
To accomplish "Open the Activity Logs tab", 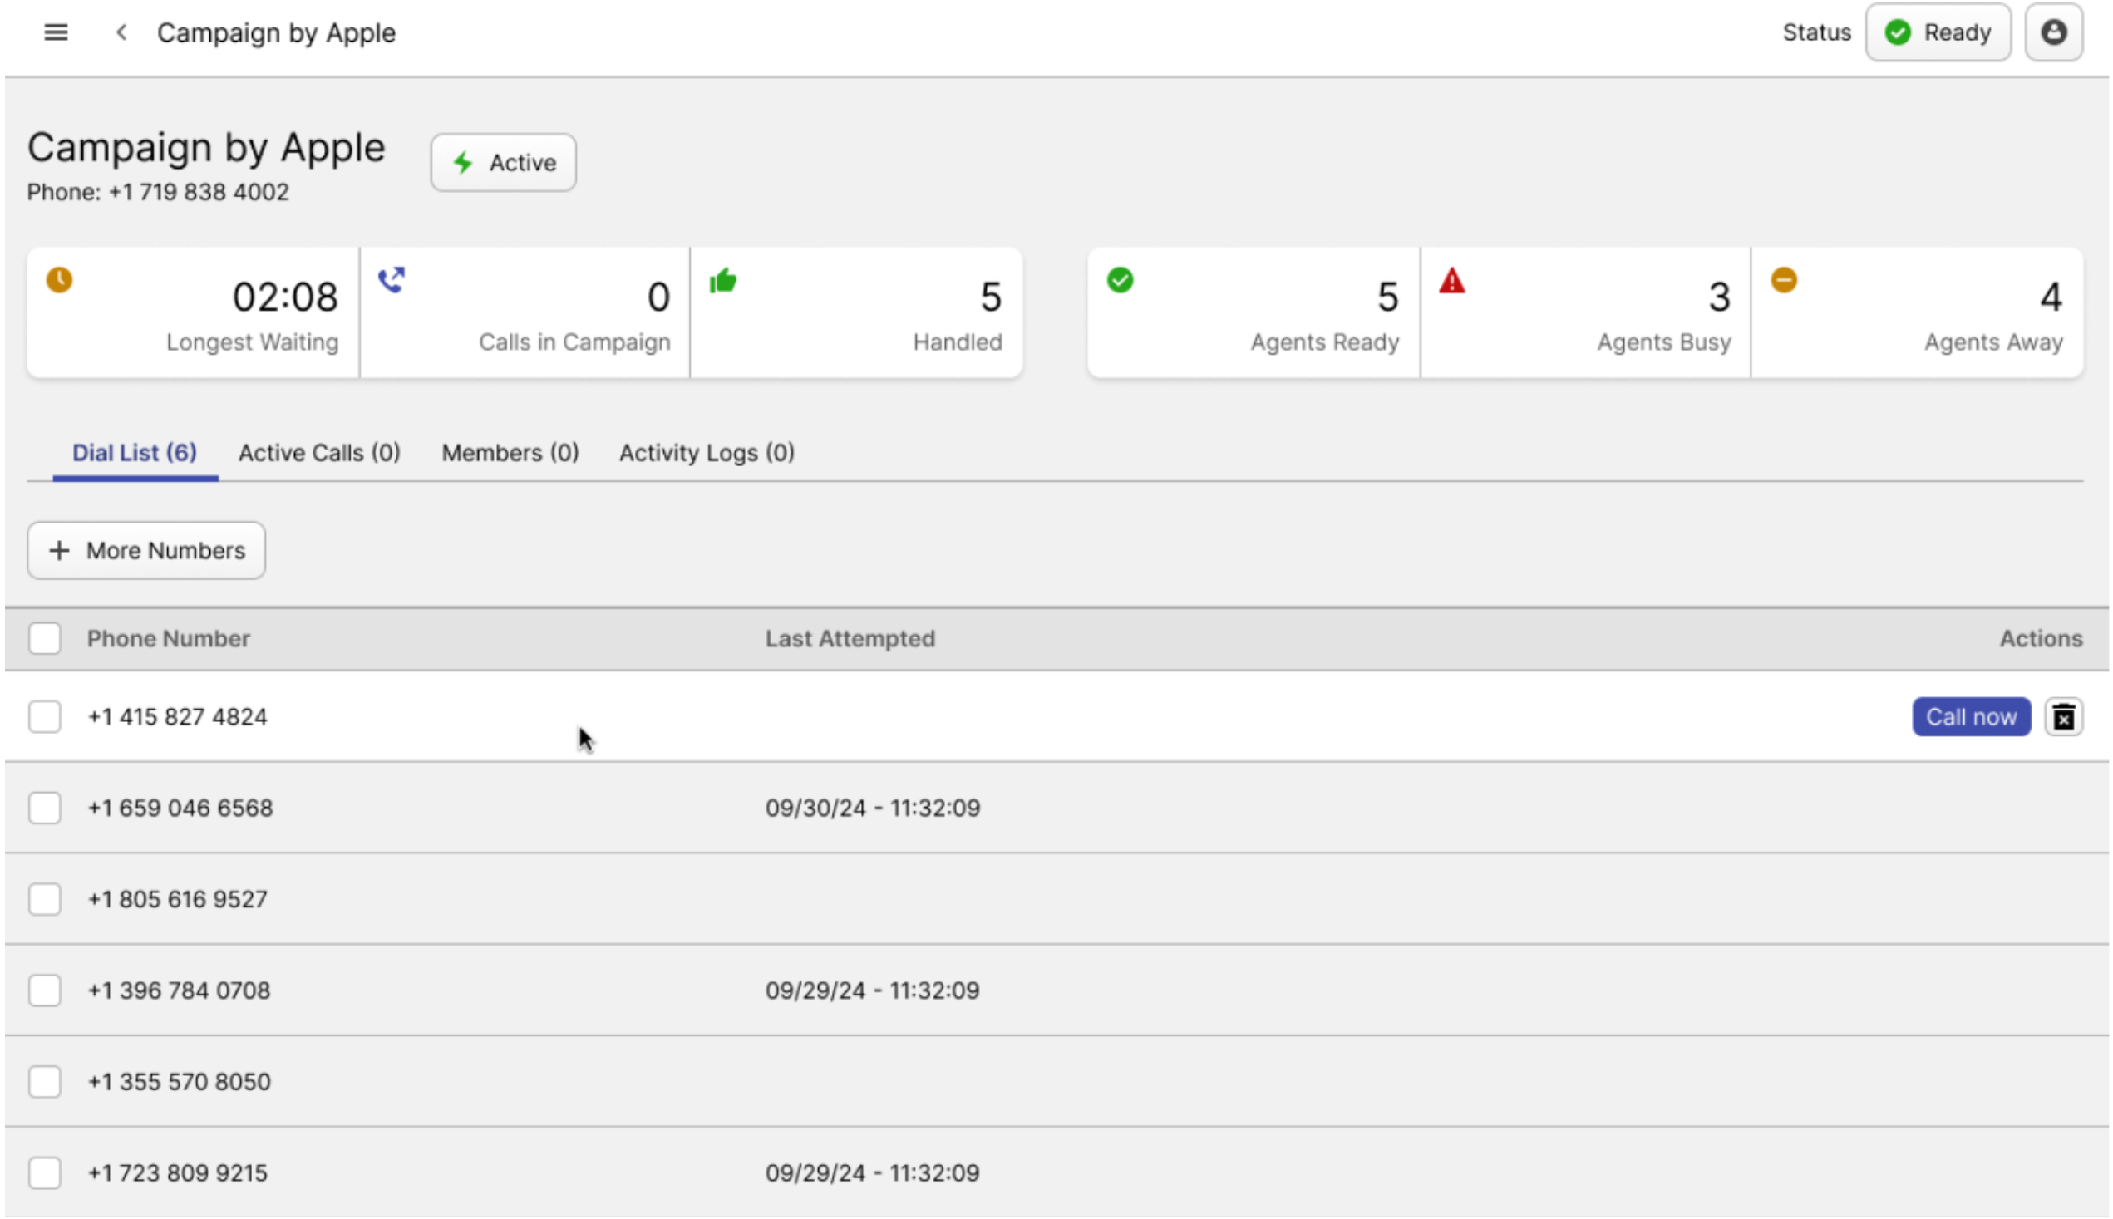I will (706, 453).
